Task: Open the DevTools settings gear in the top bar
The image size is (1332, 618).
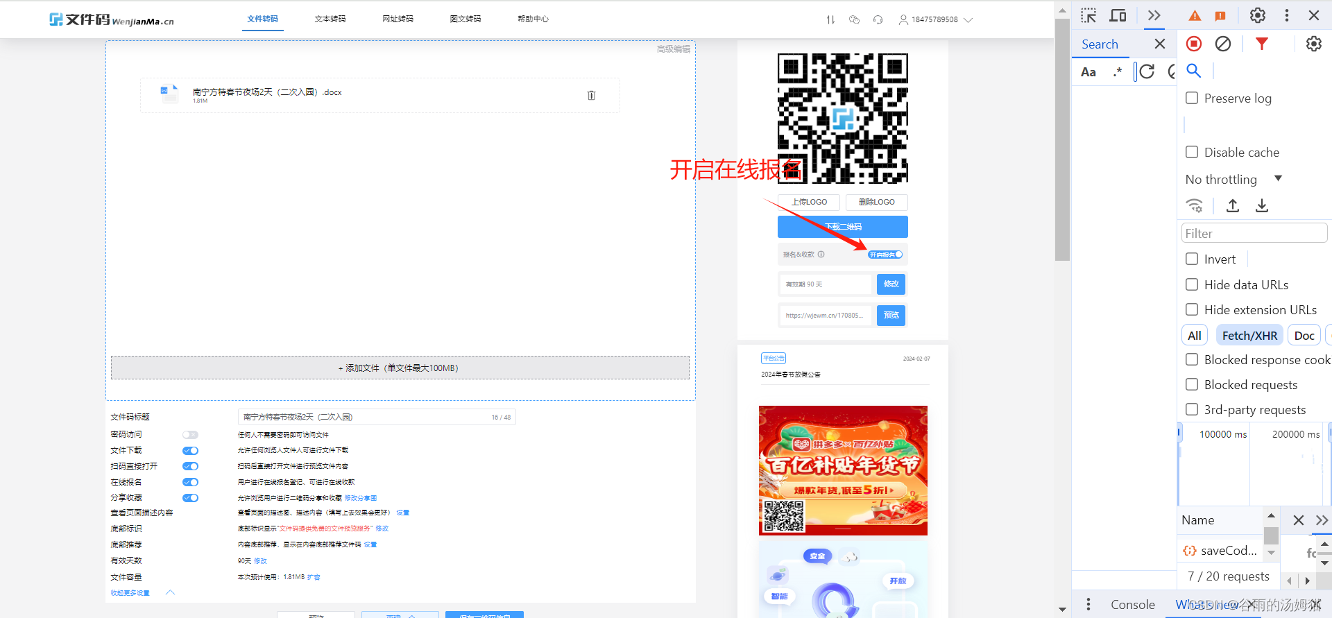Action: 1258,15
